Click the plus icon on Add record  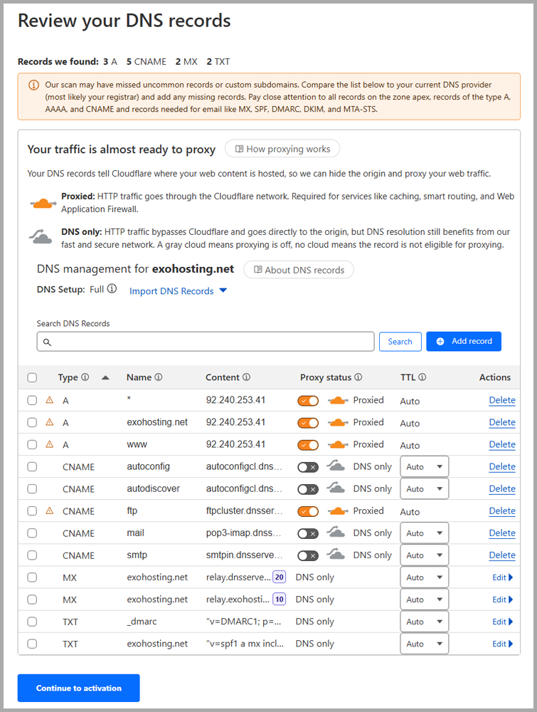(x=440, y=342)
